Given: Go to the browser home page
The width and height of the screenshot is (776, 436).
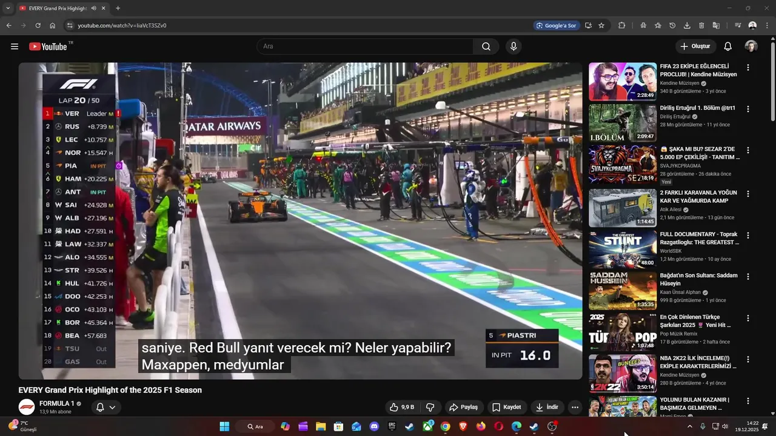Looking at the screenshot, I should pos(52,25).
